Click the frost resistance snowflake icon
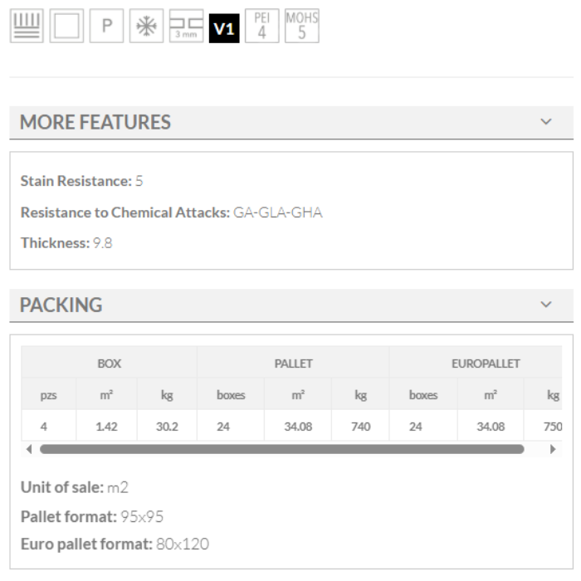The height and width of the screenshot is (581, 581). tap(146, 27)
